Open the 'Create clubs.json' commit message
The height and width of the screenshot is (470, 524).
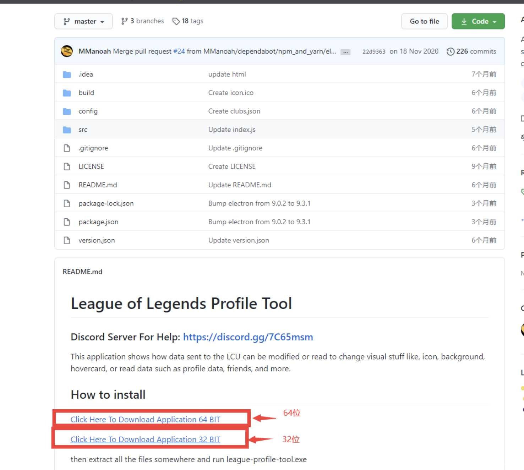coord(234,111)
